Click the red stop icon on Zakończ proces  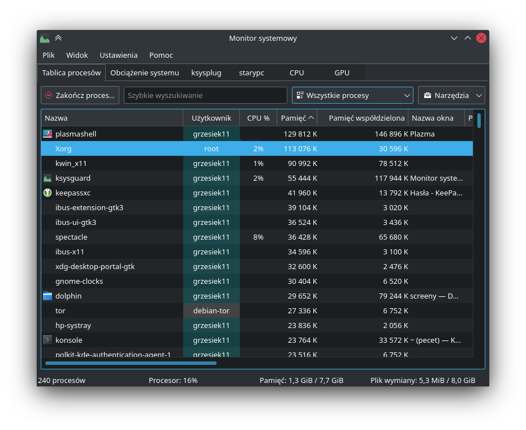(x=49, y=96)
